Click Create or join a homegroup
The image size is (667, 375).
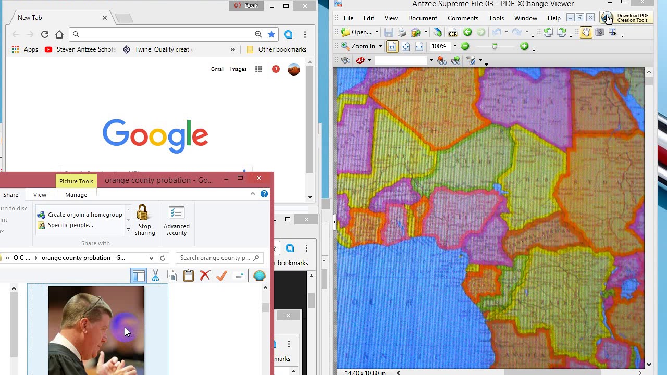pos(80,215)
